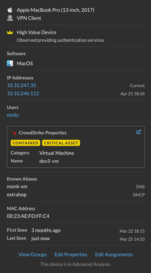Click the 'Virtual Machine' category value
The width and height of the screenshot is (151, 273).
57,153
